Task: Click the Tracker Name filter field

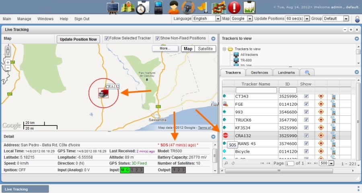Action: coord(256,90)
